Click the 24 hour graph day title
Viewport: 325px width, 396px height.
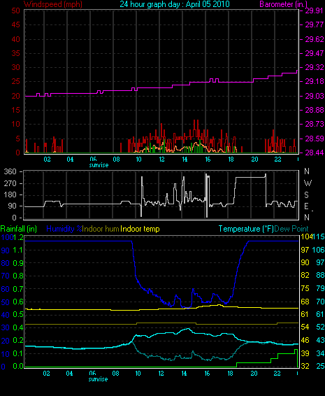click(175, 4)
